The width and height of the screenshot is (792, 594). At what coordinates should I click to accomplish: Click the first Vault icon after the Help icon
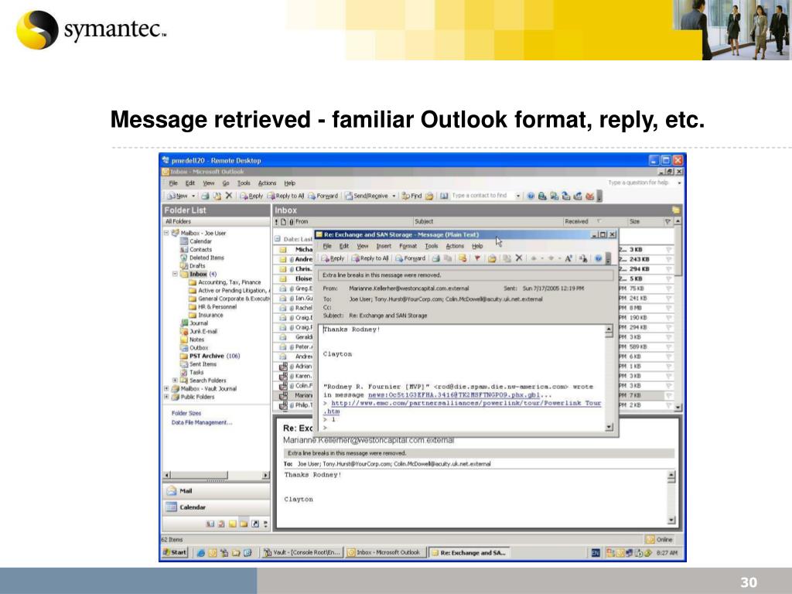pos(542,196)
